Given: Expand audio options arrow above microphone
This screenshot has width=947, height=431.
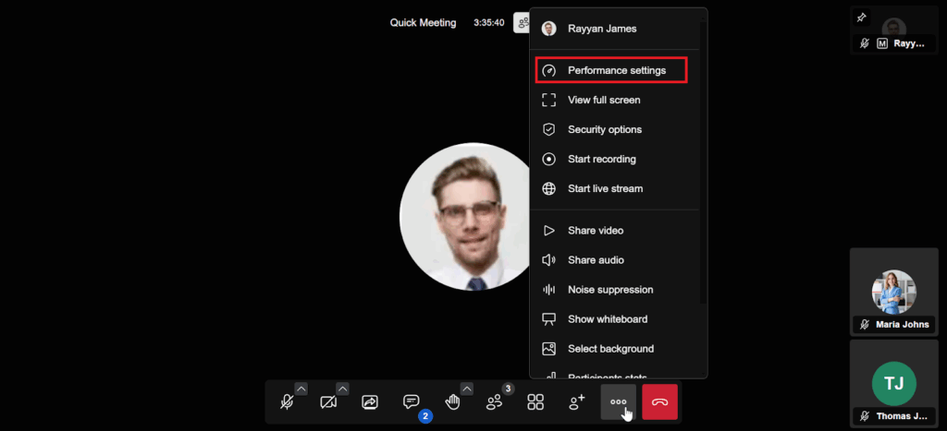Looking at the screenshot, I should coord(301,389).
